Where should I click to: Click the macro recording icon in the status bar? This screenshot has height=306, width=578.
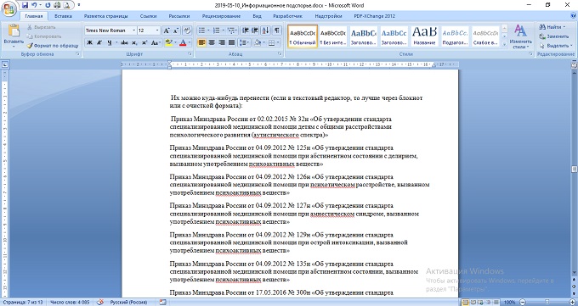point(162,302)
